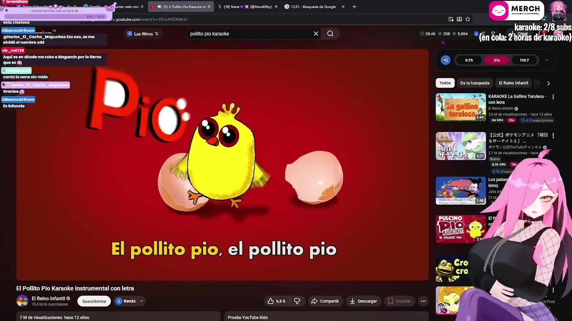572x321 pixels.
Task: Dislike the video with thumbs down
Action: click(297, 301)
